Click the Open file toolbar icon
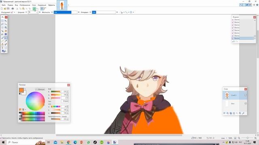 (5, 8)
